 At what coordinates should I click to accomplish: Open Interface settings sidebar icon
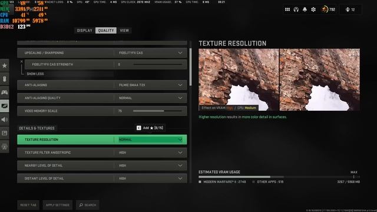(5, 133)
